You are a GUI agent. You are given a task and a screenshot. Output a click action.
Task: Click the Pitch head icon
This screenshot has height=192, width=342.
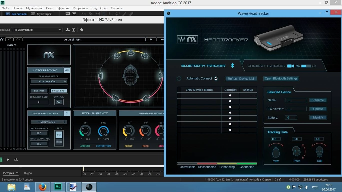coord(297,151)
